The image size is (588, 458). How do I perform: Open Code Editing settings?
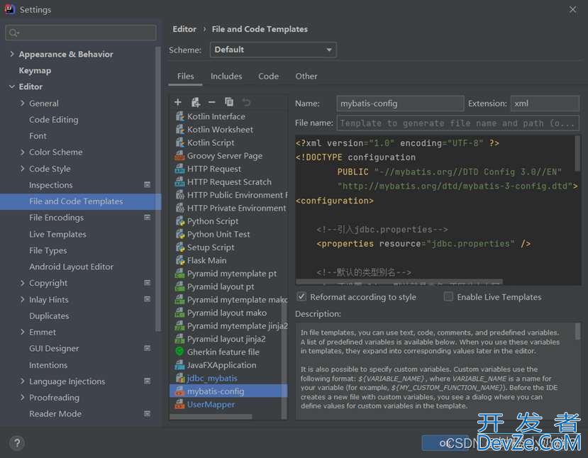click(54, 120)
